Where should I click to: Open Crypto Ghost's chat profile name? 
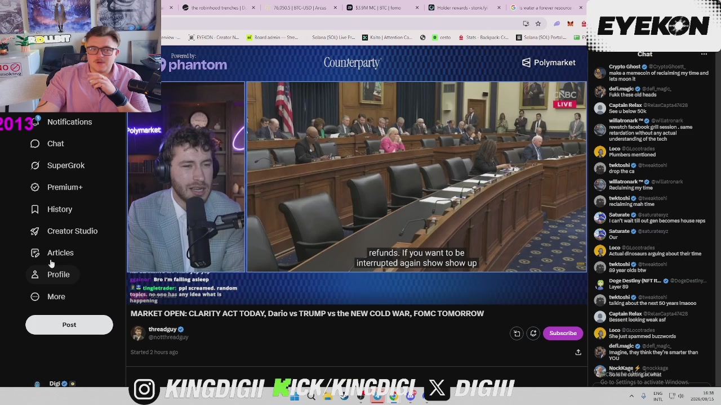(x=625, y=67)
